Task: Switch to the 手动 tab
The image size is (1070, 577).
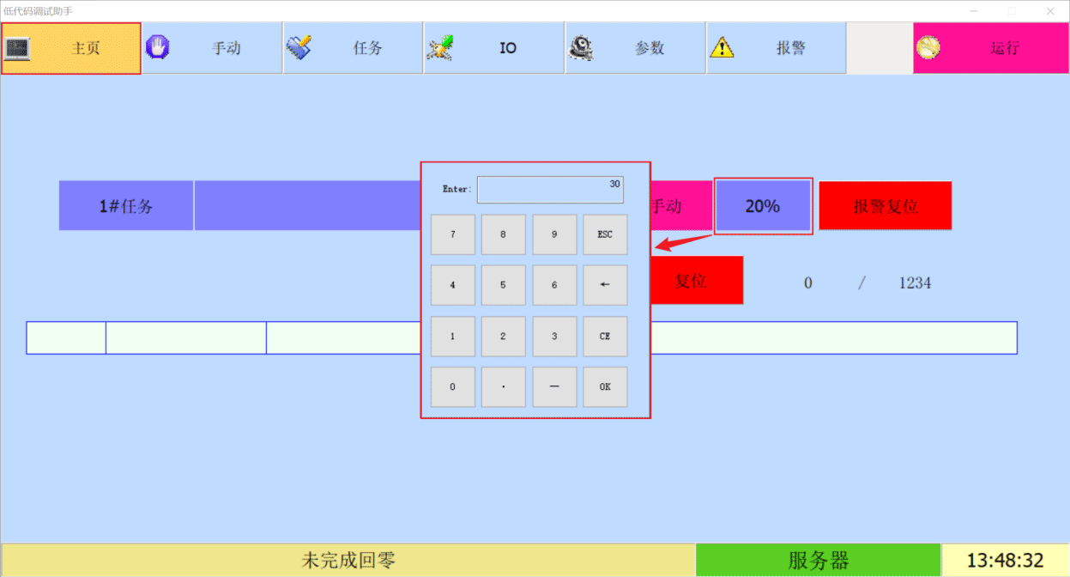Action: click(x=212, y=48)
